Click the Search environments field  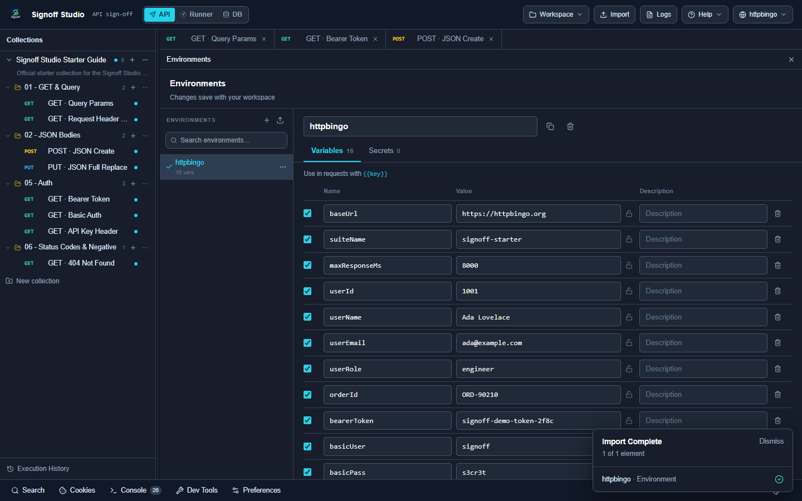(226, 140)
